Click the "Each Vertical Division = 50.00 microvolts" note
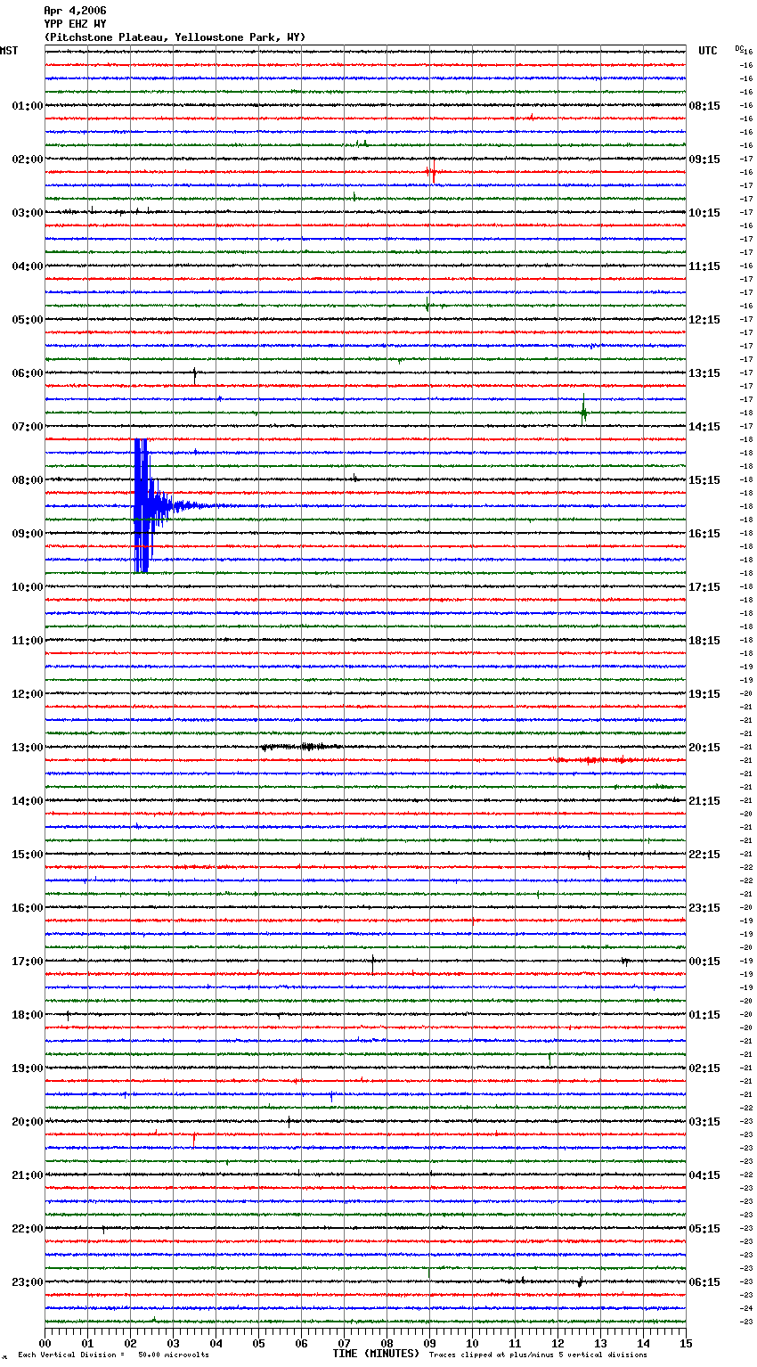Viewport: 757px width, 1367px height. [x=113, y=1355]
